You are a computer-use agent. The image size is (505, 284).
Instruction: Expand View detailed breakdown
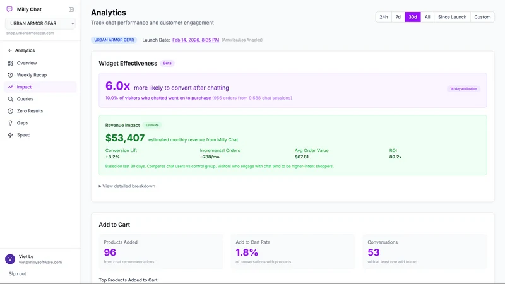point(127,186)
